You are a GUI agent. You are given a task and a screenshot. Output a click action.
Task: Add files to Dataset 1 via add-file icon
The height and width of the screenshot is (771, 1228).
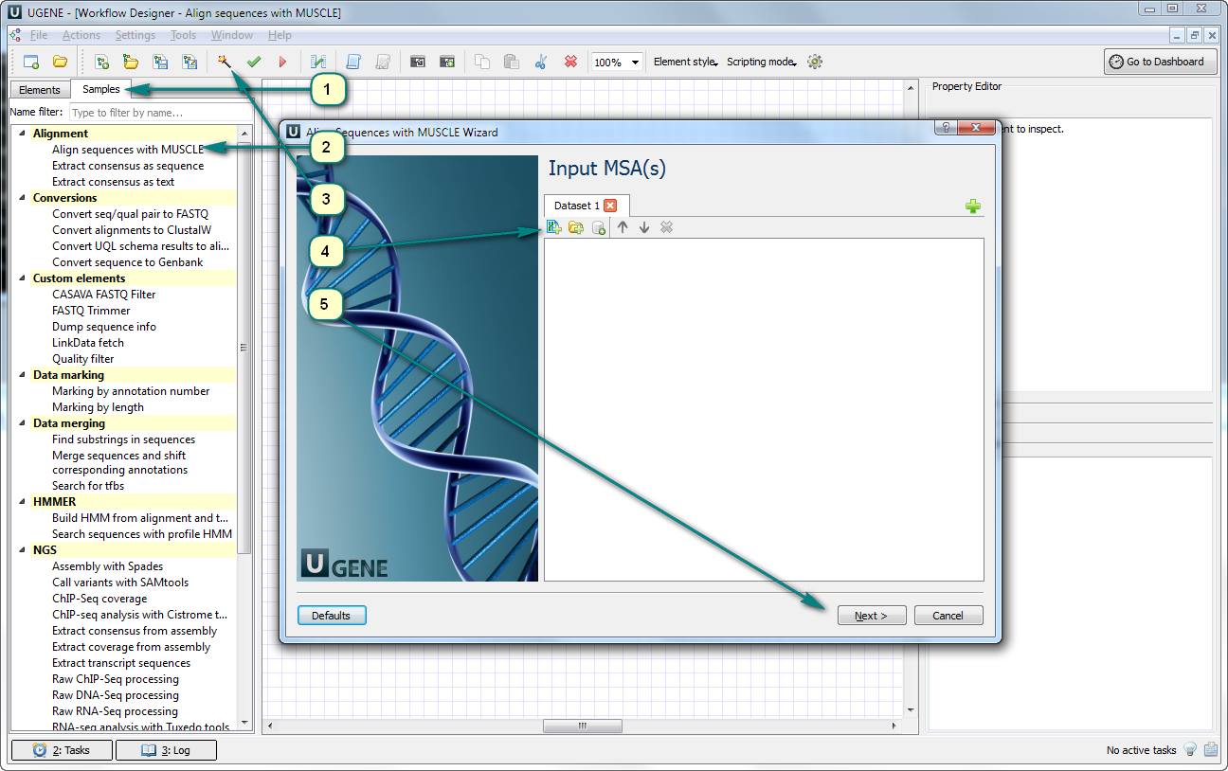click(553, 226)
